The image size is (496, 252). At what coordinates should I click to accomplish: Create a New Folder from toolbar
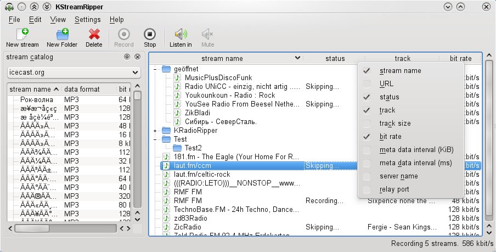pyautogui.click(x=62, y=34)
